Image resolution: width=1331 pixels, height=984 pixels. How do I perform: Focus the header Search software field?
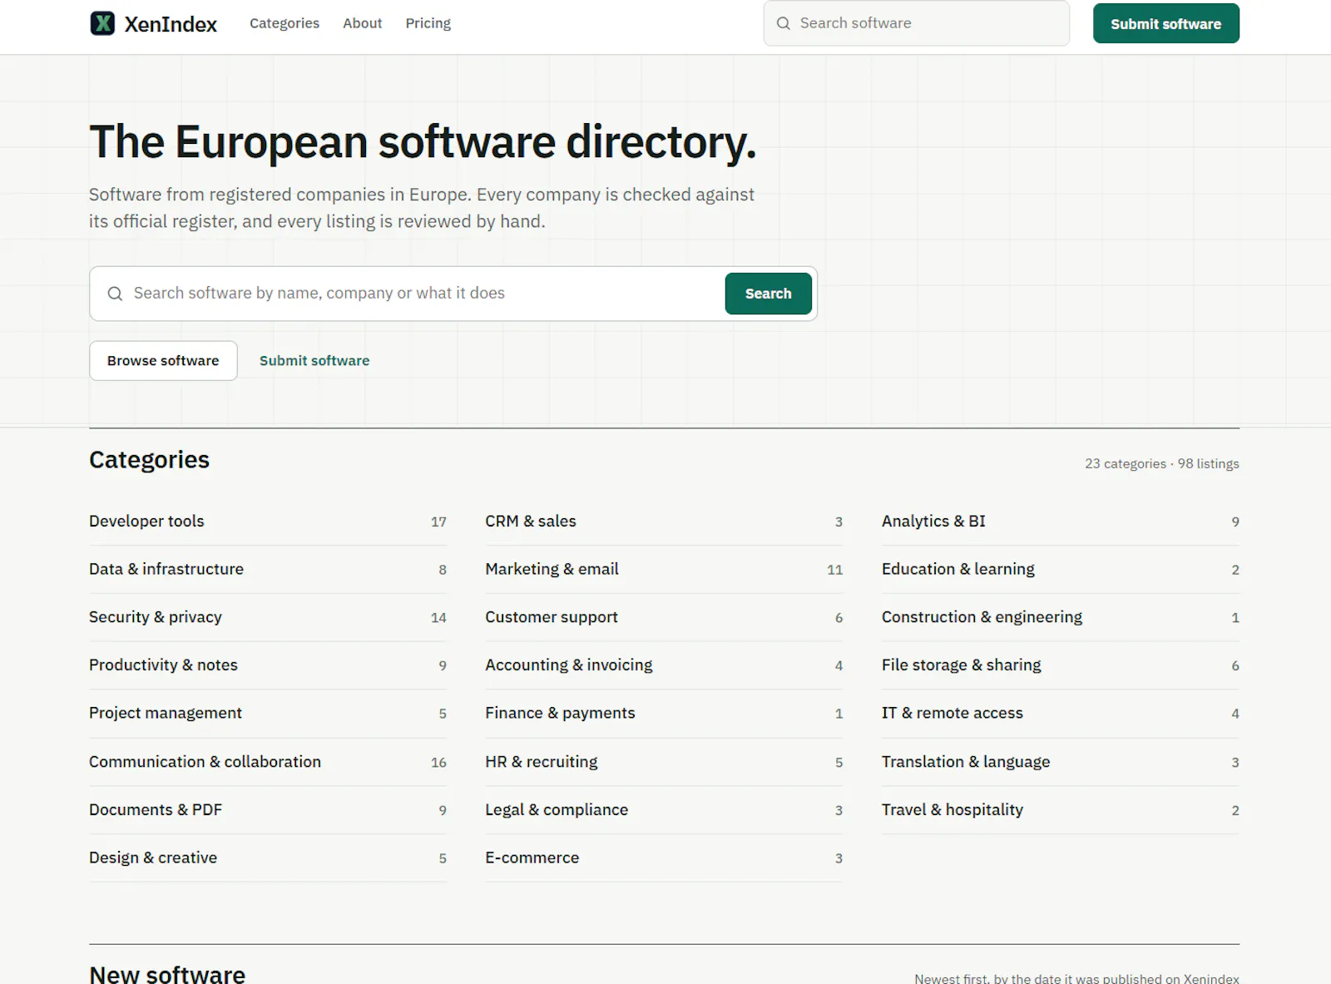pos(916,23)
